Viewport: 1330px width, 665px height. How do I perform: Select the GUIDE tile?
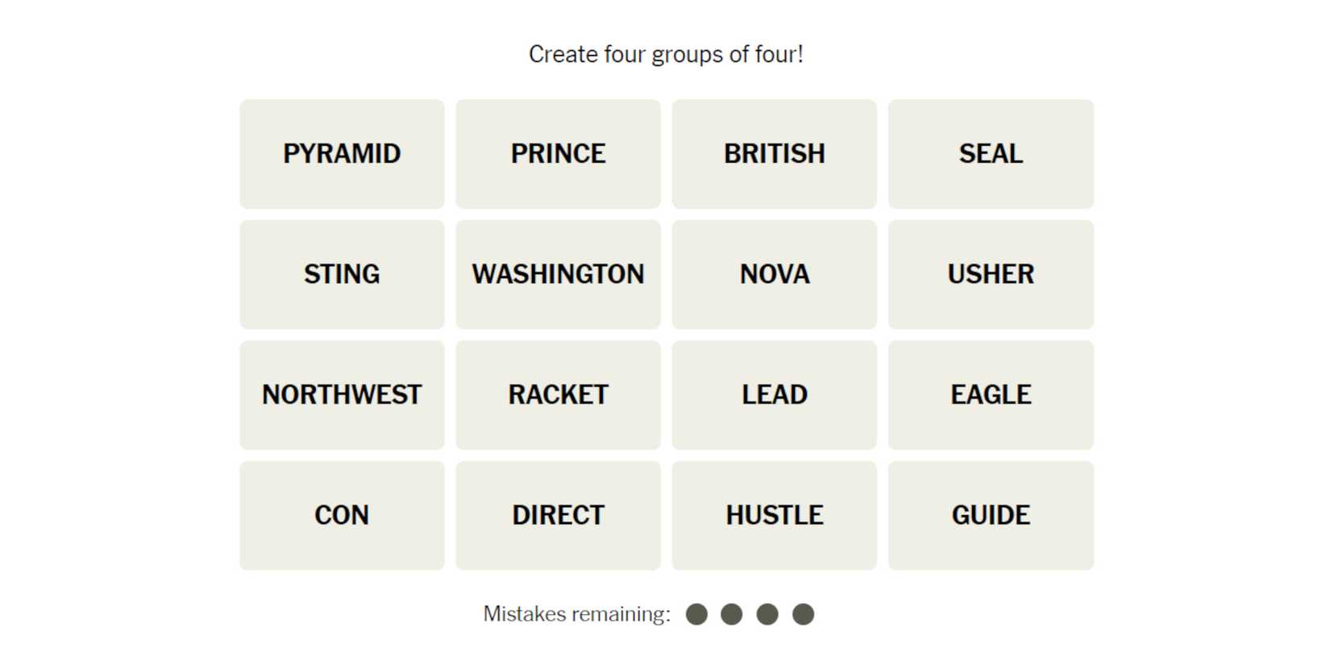click(991, 515)
